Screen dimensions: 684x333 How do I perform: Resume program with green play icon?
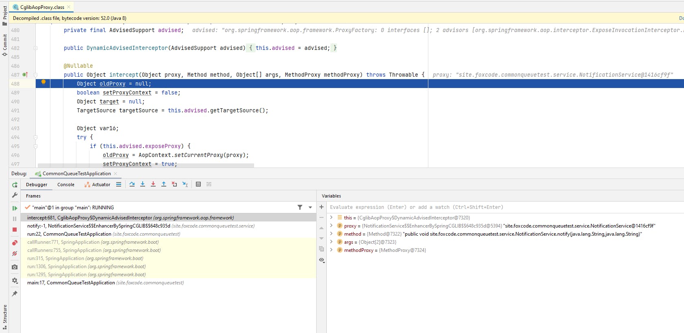point(15,208)
